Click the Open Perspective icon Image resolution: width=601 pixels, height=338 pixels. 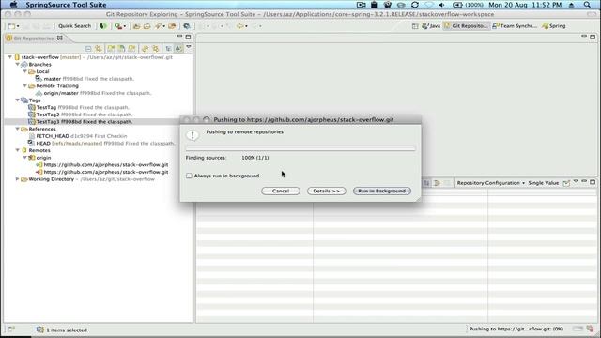[x=415, y=26]
